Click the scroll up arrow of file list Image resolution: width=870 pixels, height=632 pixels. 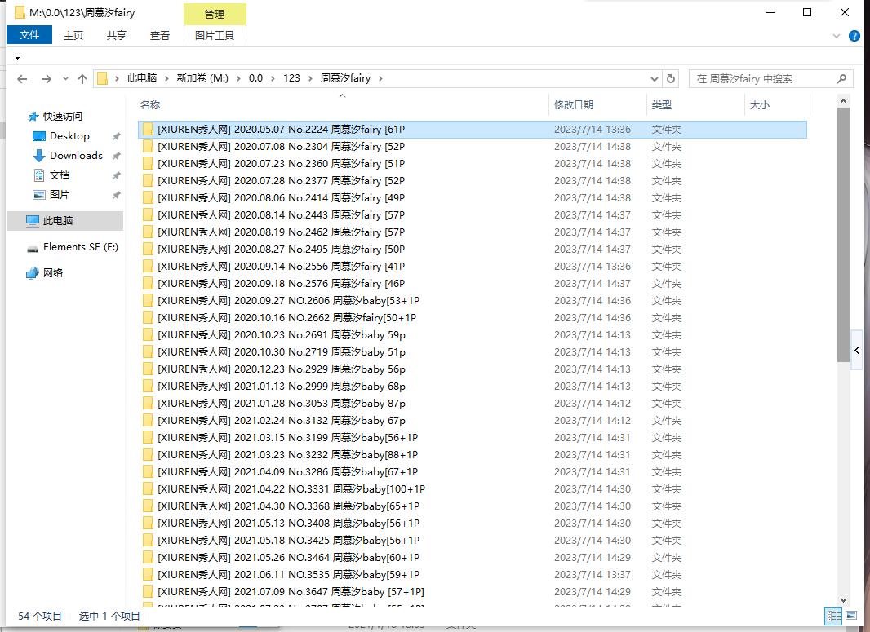click(843, 101)
